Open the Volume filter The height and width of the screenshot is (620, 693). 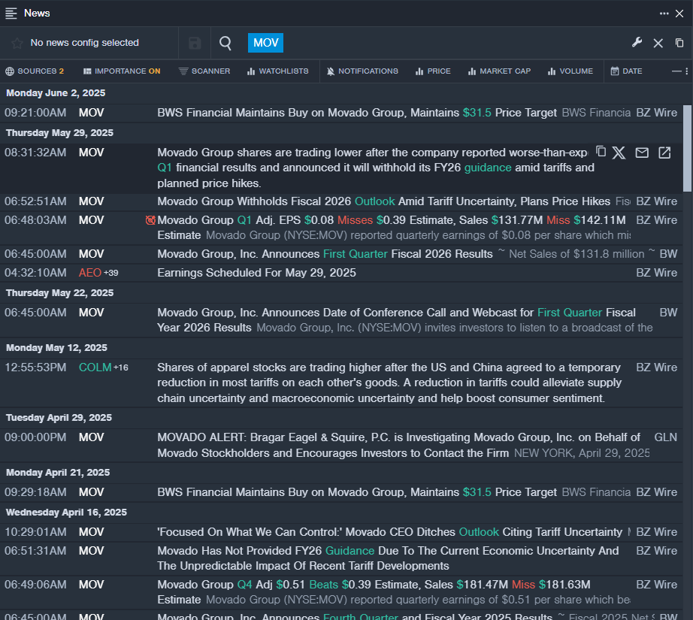pyautogui.click(x=570, y=71)
